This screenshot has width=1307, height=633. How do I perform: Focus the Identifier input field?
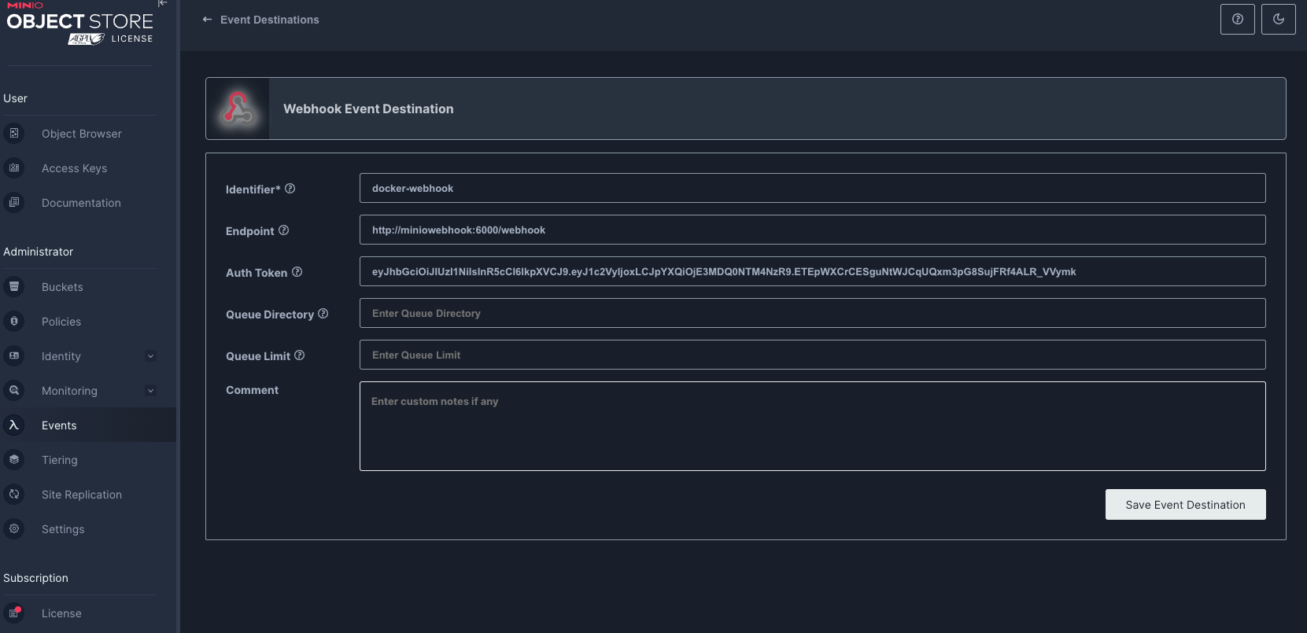coord(812,188)
